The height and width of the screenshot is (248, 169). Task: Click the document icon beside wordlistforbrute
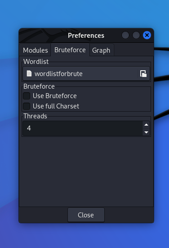[29, 73]
